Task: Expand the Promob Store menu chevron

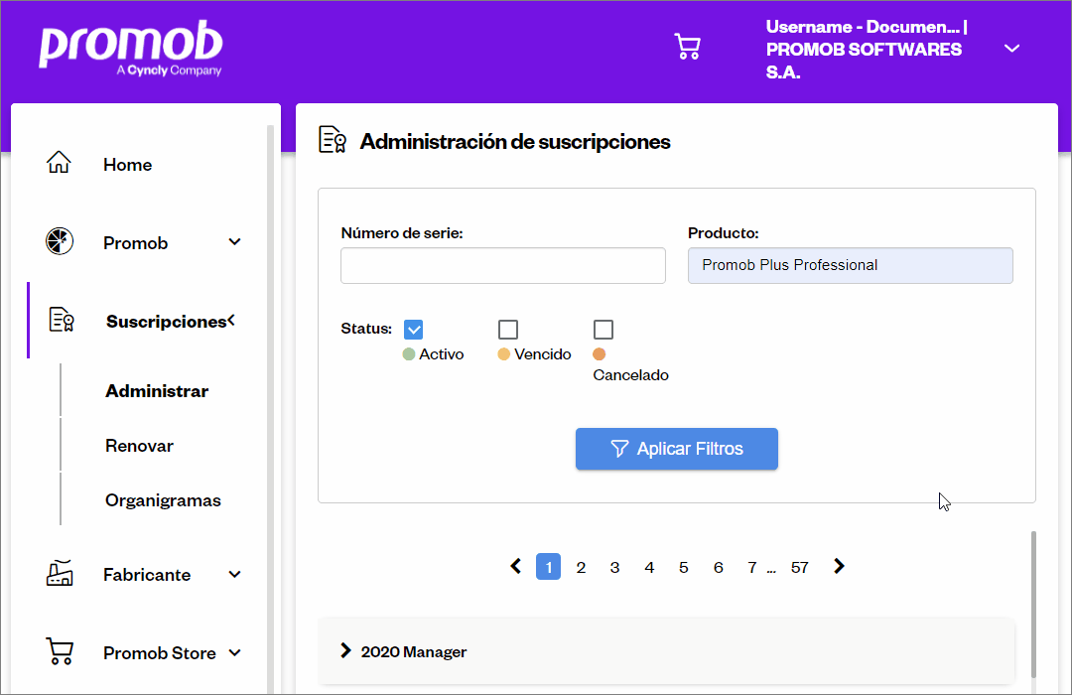Action: [x=234, y=652]
